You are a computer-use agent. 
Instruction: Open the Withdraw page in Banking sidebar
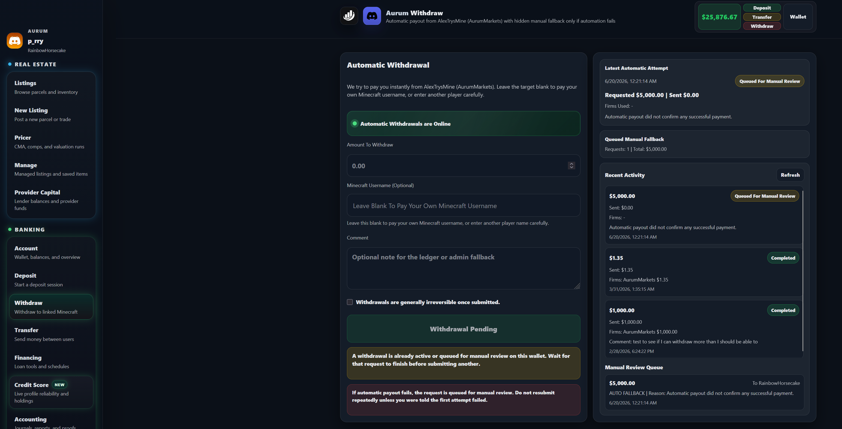pos(51,307)
